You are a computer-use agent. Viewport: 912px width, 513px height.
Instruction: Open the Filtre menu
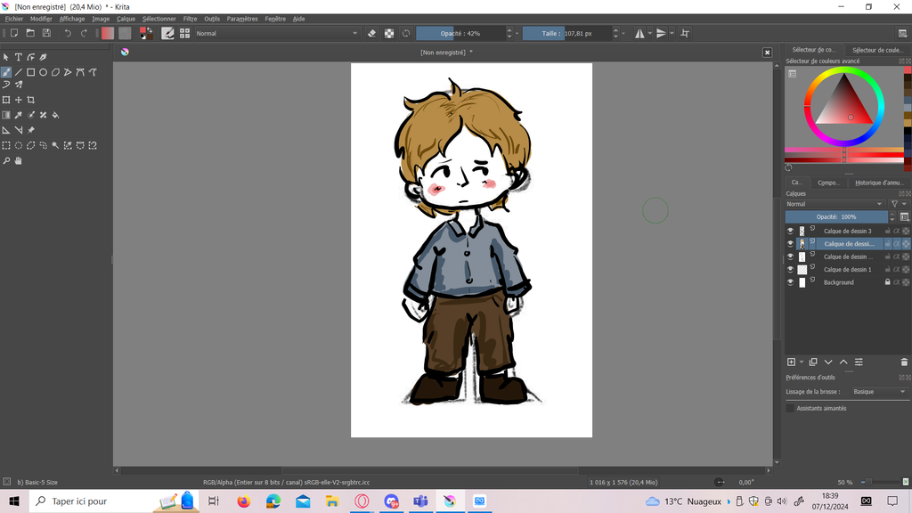click(190, 19)
